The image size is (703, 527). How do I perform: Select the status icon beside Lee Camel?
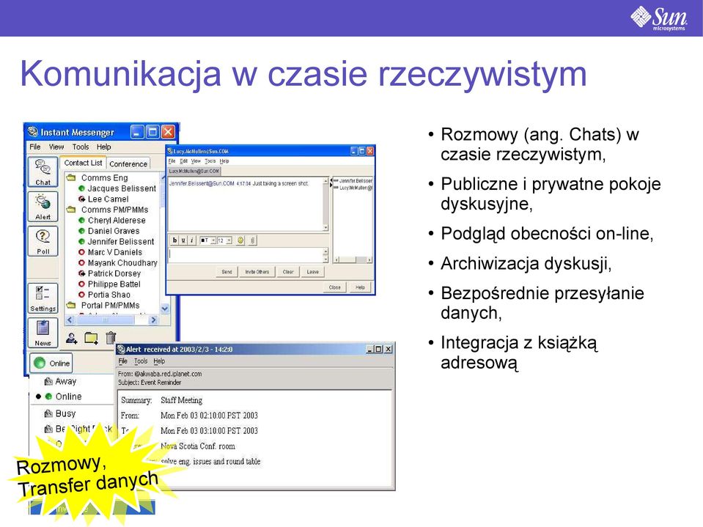coord(81,199)
